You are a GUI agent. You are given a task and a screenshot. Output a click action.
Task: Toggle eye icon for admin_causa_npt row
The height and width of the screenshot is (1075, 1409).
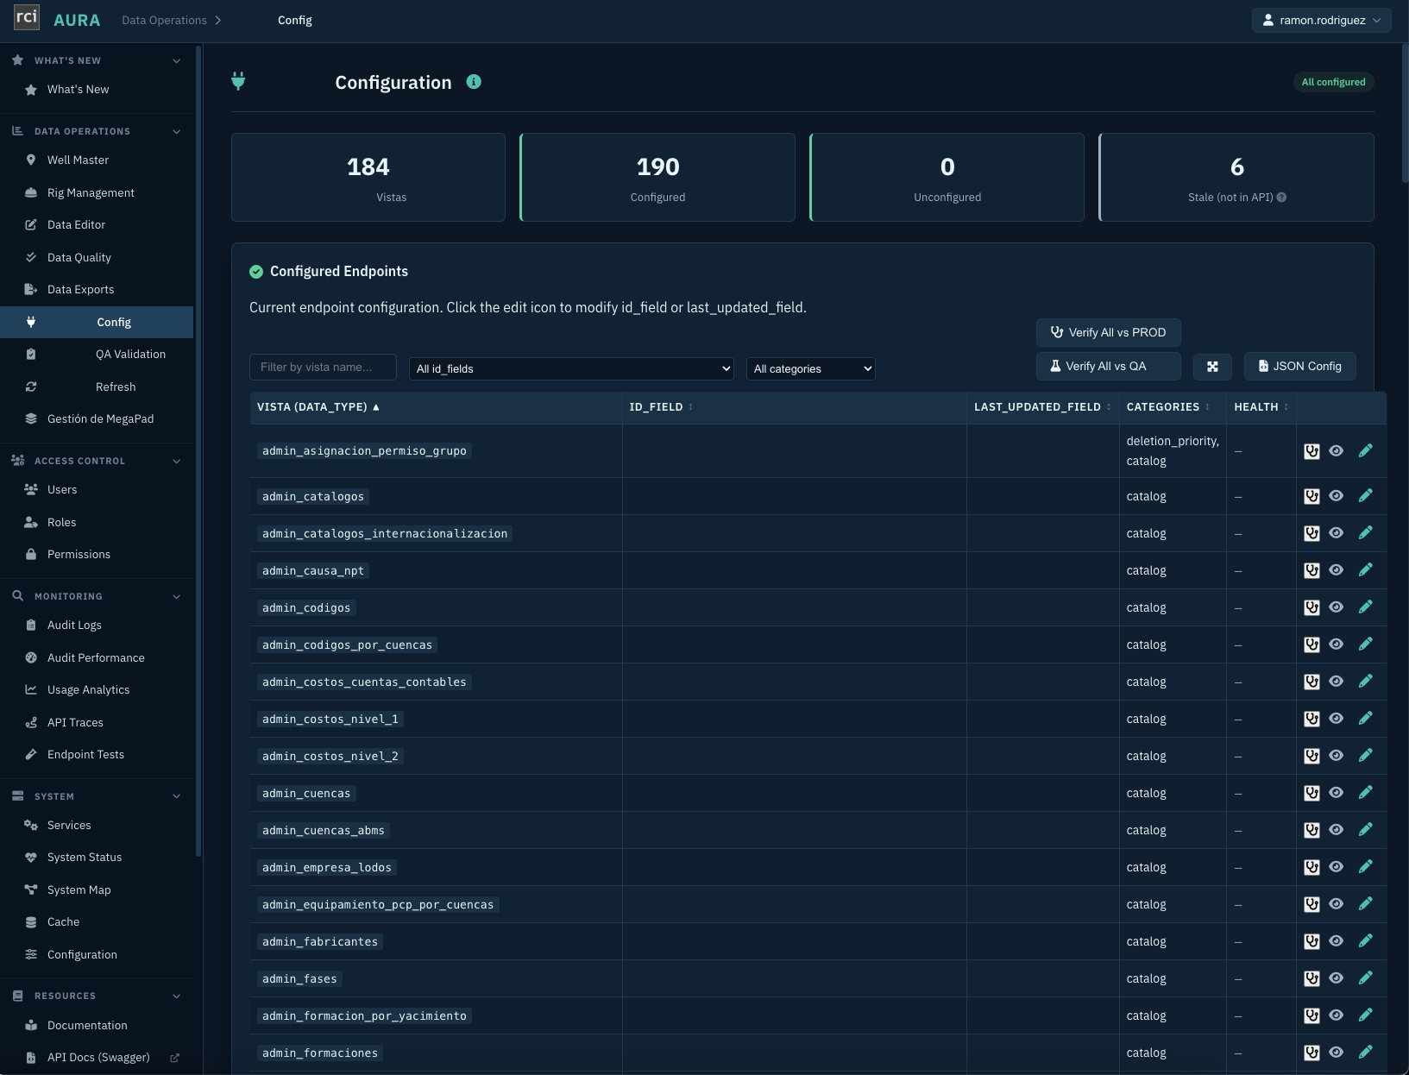[x=1336, y=569]
